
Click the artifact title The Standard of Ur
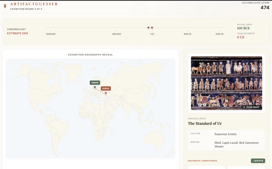pyautogui.click(x=205, y=123)
